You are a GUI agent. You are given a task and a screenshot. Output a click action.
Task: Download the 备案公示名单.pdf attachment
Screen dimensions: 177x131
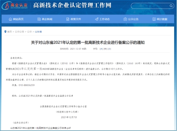40,128
